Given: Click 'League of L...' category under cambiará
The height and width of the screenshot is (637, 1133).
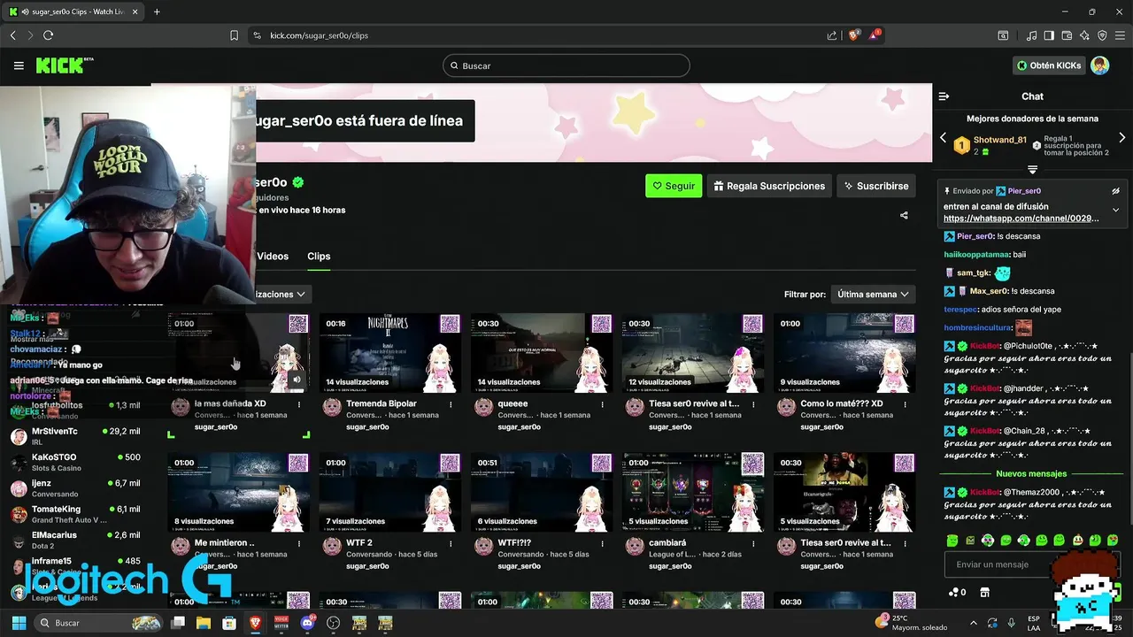Looking at the screenshot, I should point(674,554).
